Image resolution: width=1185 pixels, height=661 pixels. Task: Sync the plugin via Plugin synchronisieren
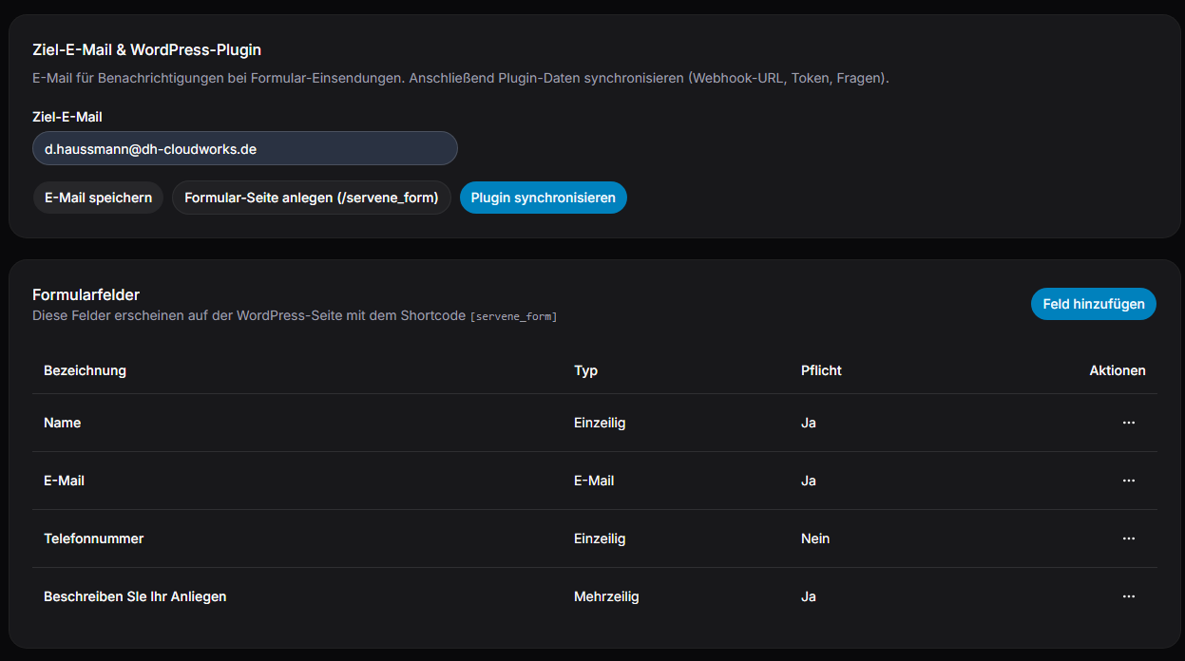pos(543,198)
